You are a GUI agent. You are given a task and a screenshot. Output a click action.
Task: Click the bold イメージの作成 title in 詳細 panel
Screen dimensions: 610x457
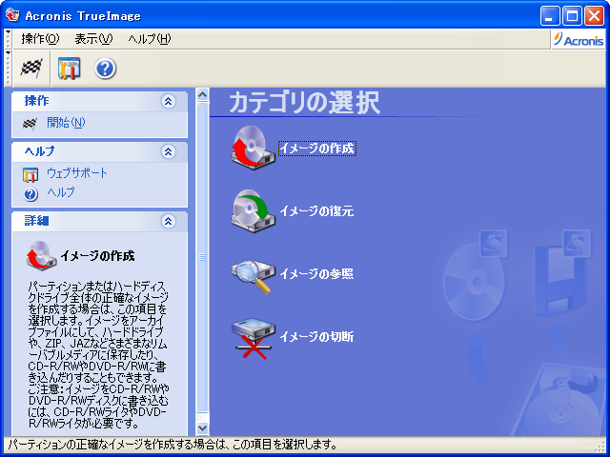[x=97, y=256]
